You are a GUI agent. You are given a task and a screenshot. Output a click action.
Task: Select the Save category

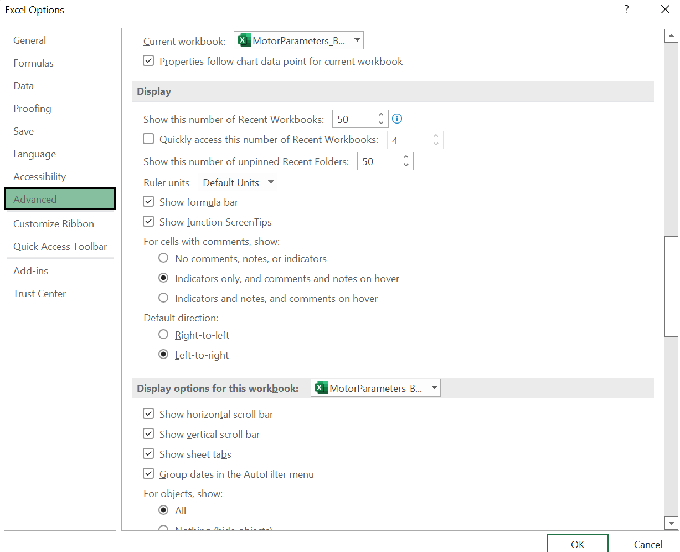point(60,131)
